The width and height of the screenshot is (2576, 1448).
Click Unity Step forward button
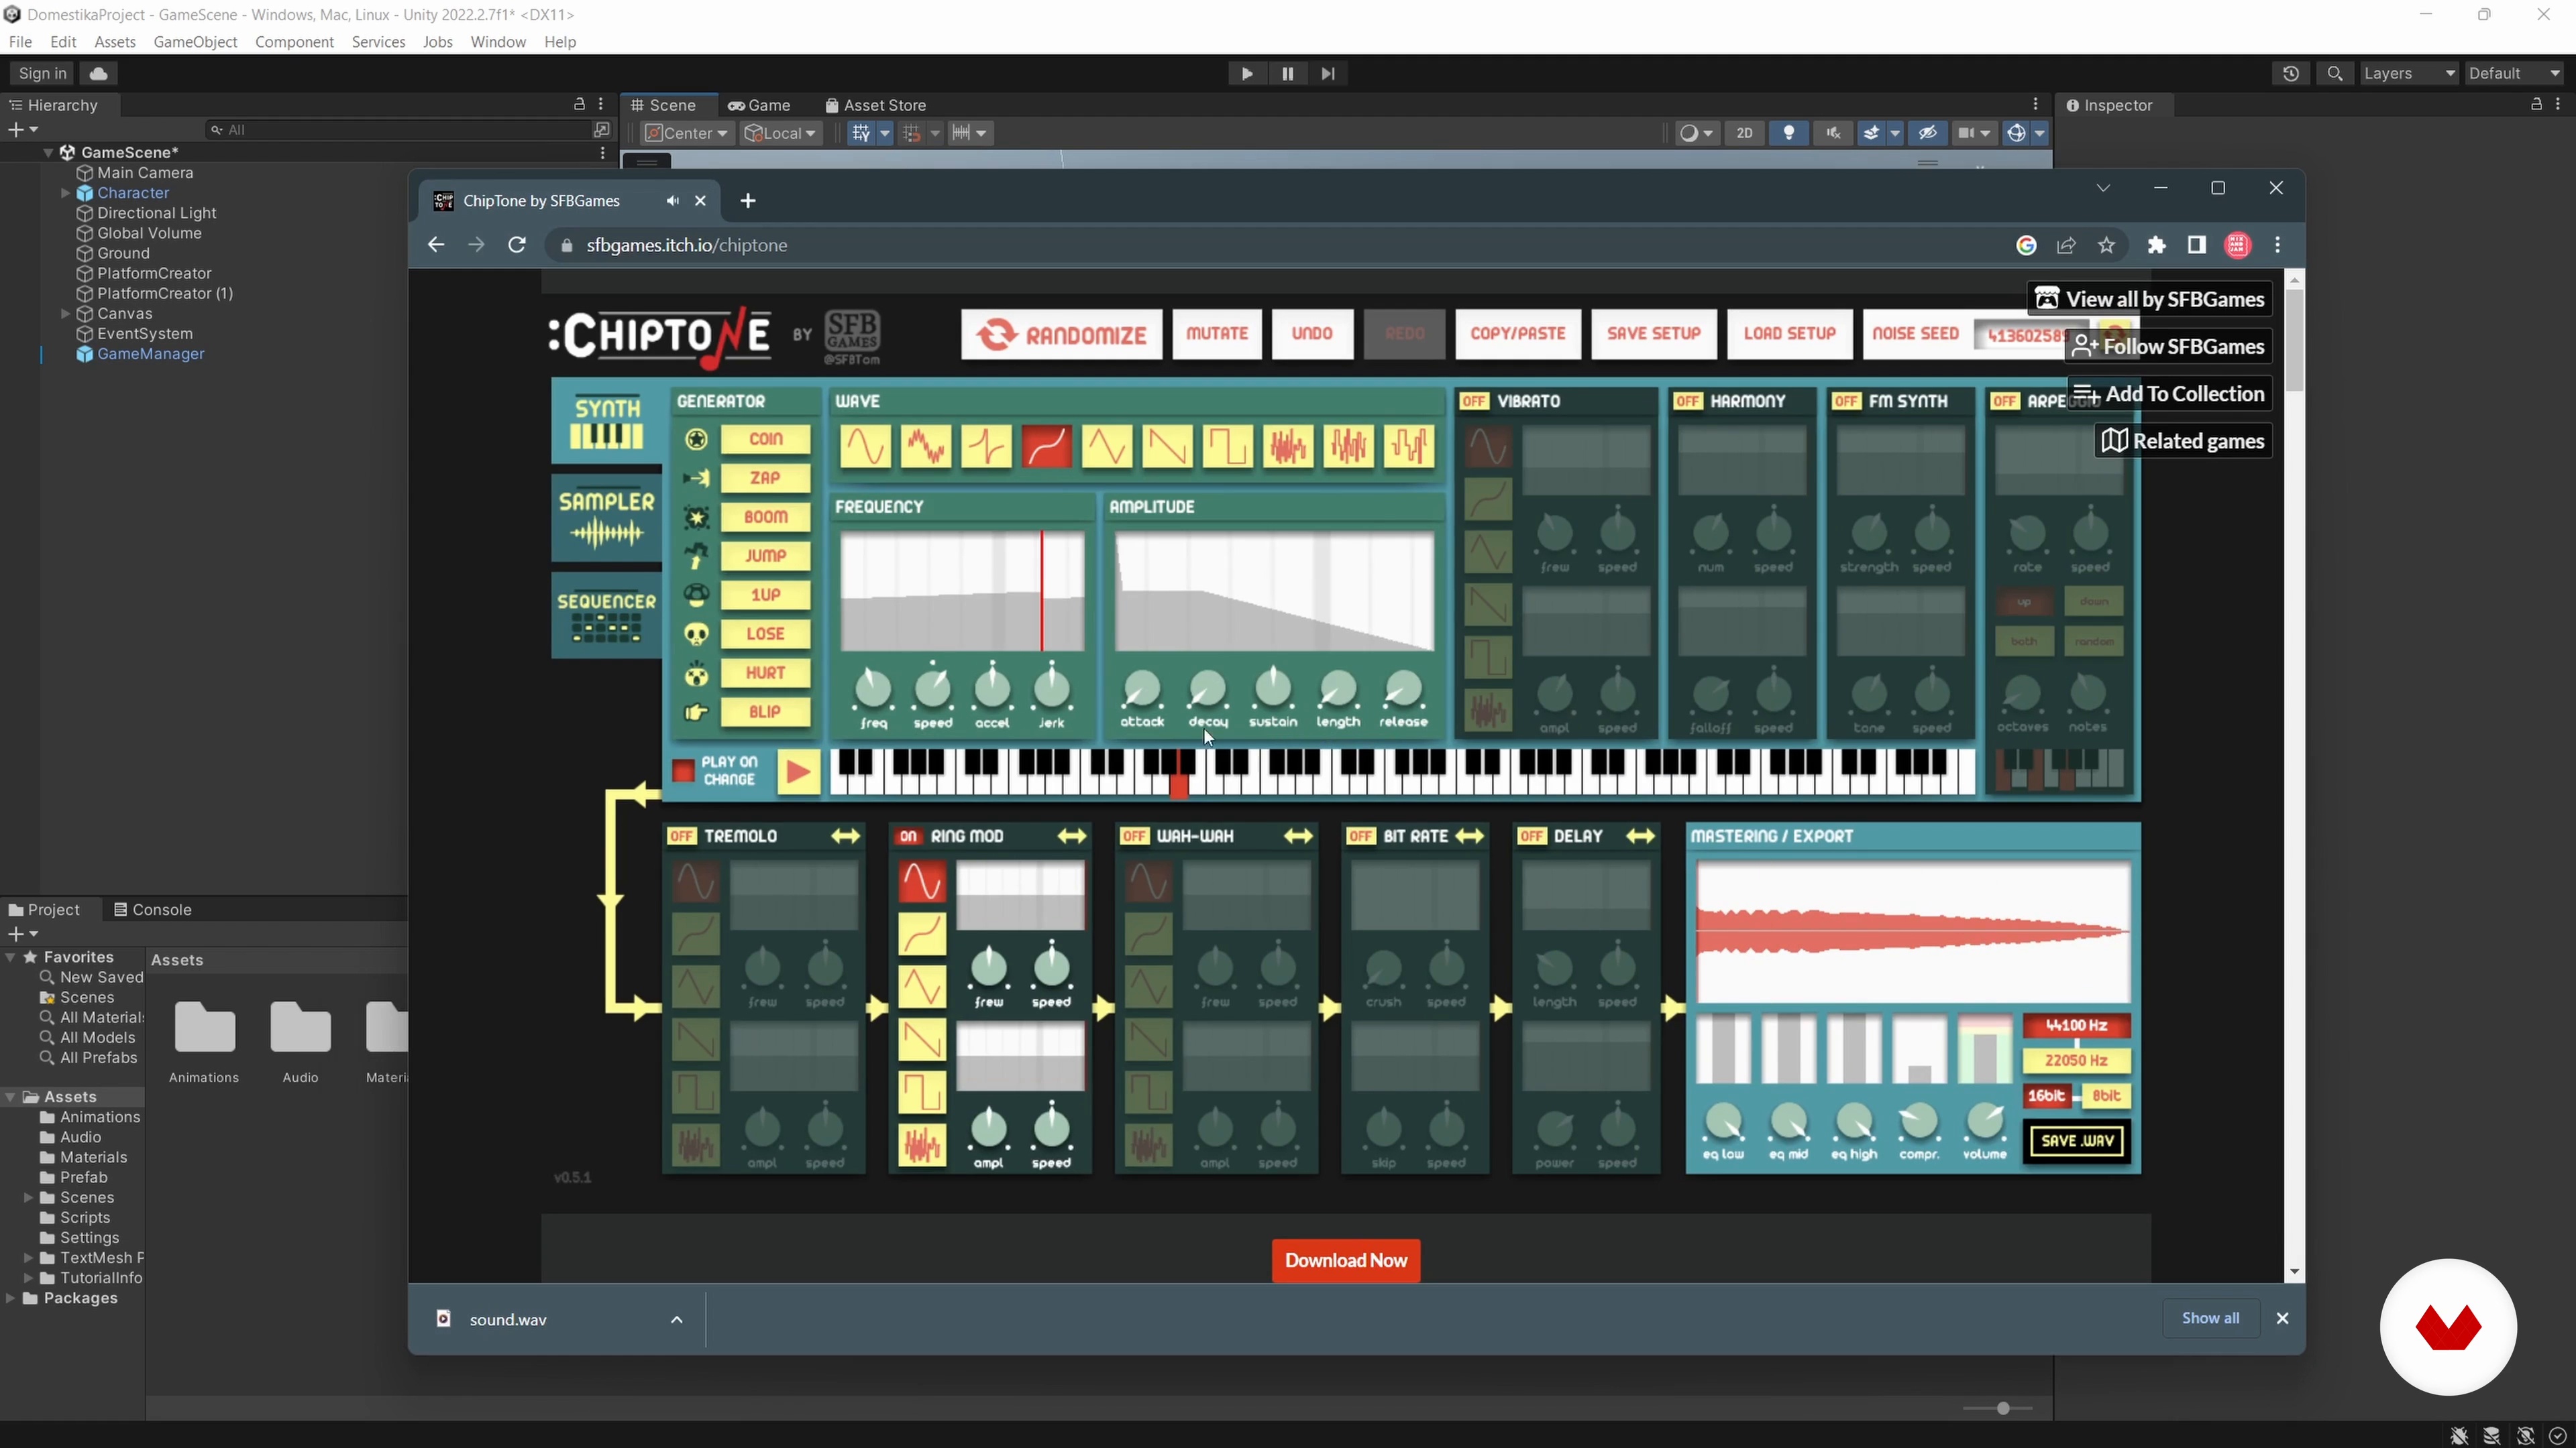click(x=1328, y=74)
